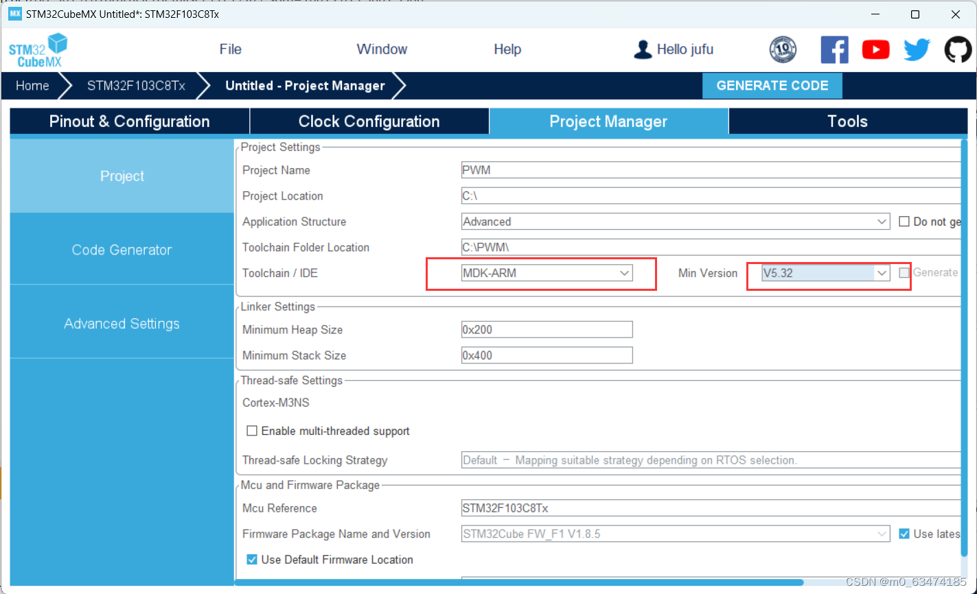Open the YouTube icon link
The height and width of the screenshot is (594, 977).
pos(875,49)
